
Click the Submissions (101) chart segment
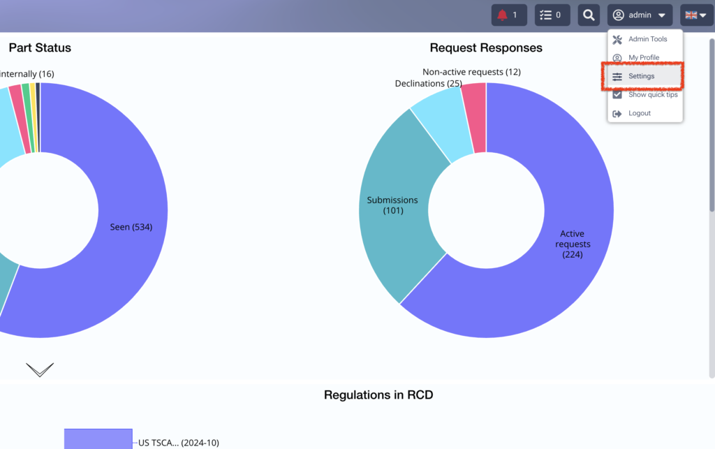pos(392,205)
